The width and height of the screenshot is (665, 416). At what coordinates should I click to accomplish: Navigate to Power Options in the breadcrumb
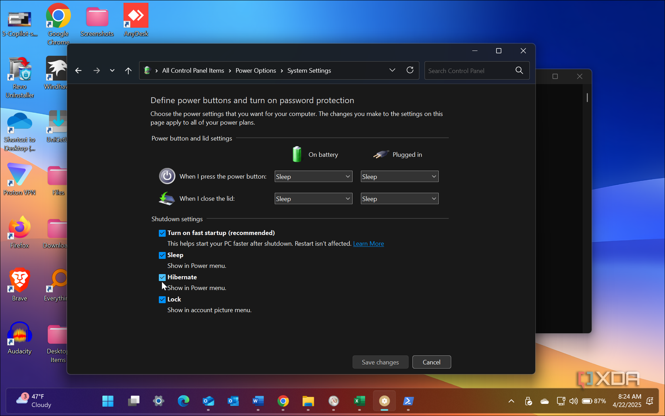pos(256,70)
